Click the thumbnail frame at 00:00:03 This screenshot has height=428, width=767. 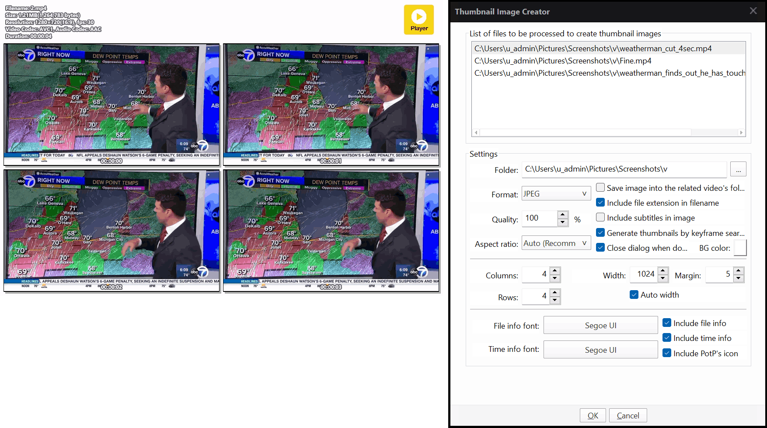pos(331,231)
